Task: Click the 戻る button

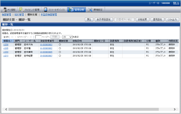Action: click(89, 20)
